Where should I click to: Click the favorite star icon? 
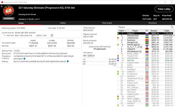[1, 6]
